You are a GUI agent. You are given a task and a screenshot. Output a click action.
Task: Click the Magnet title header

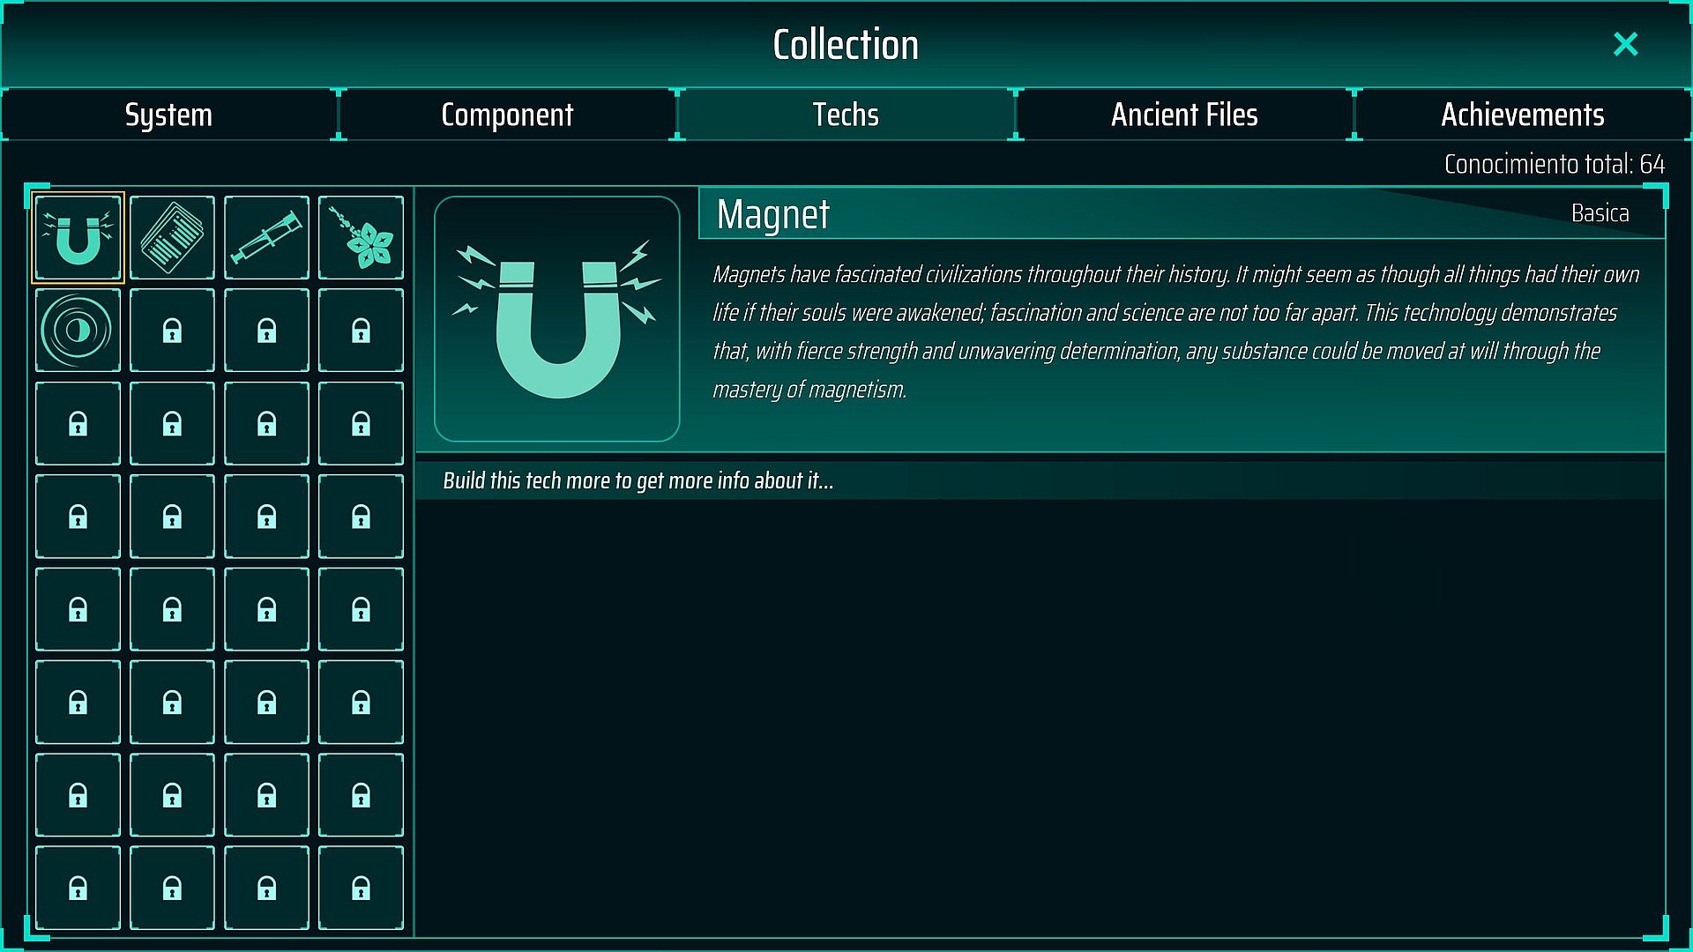click(773, 214)
